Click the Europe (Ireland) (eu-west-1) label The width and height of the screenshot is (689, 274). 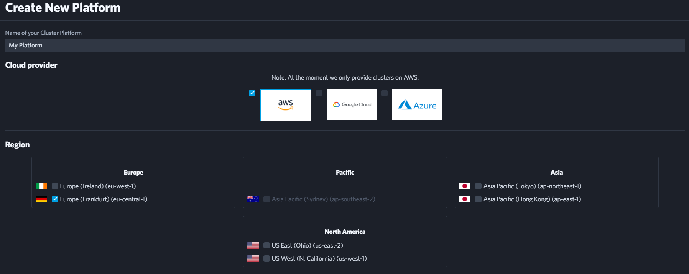tap(98, 186)
